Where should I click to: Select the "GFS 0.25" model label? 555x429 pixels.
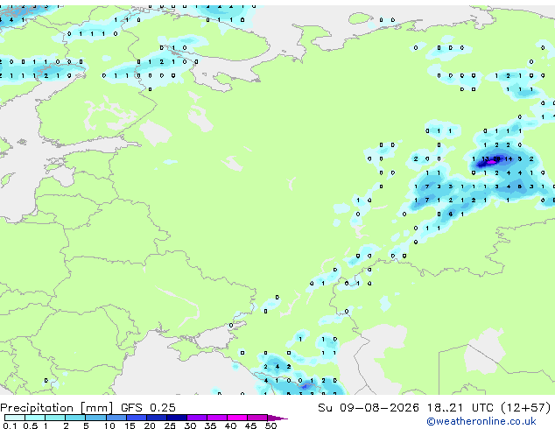click(148, 408)
